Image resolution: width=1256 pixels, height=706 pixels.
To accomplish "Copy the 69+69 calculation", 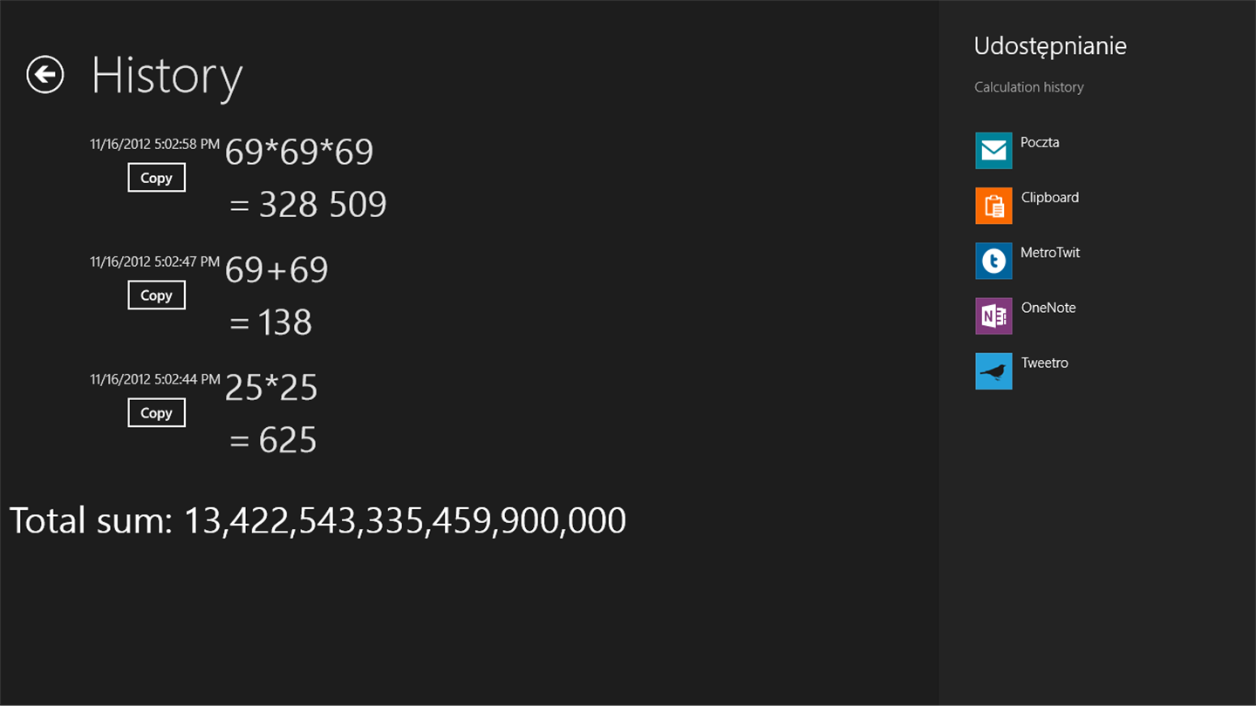I will click(x=156, y=295).
